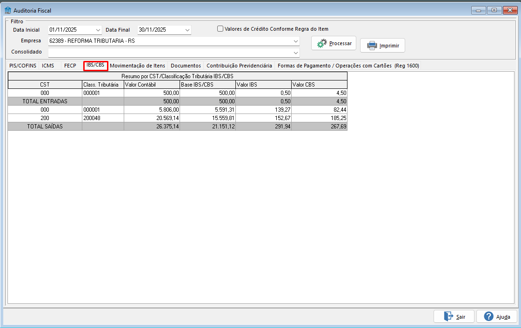Click Valor IBS cell 152,67
This screenshot has width=521, height=328.
click(263, 118)
